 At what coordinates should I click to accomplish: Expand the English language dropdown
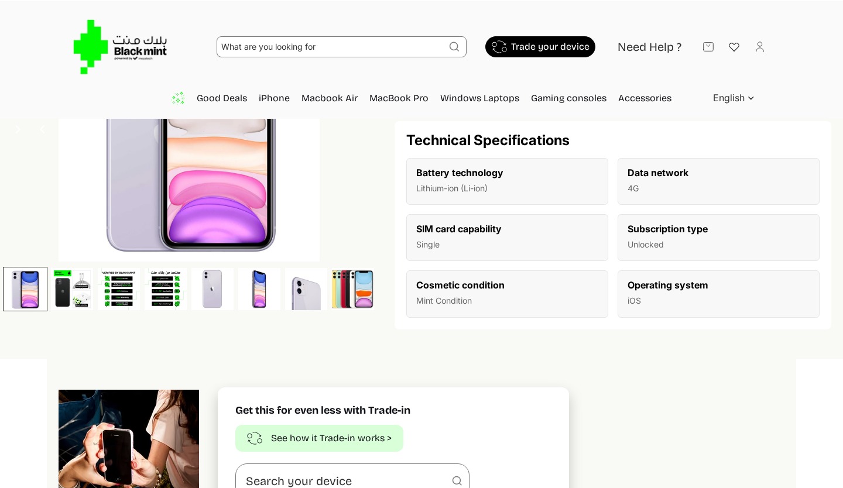(734, 98)
